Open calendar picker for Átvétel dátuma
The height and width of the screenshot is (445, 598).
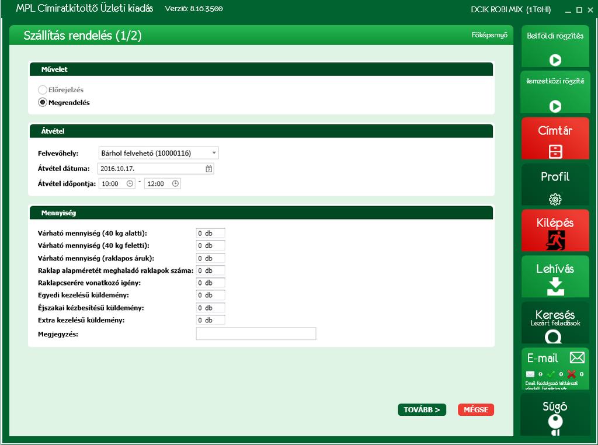(208, 169)
